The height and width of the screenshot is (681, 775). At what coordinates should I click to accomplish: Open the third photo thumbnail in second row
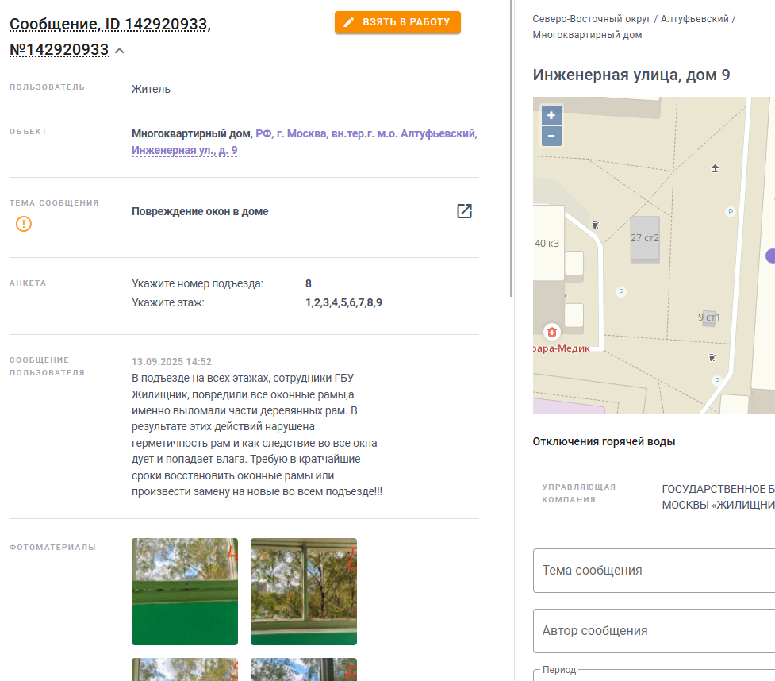(x=184, y=669)
